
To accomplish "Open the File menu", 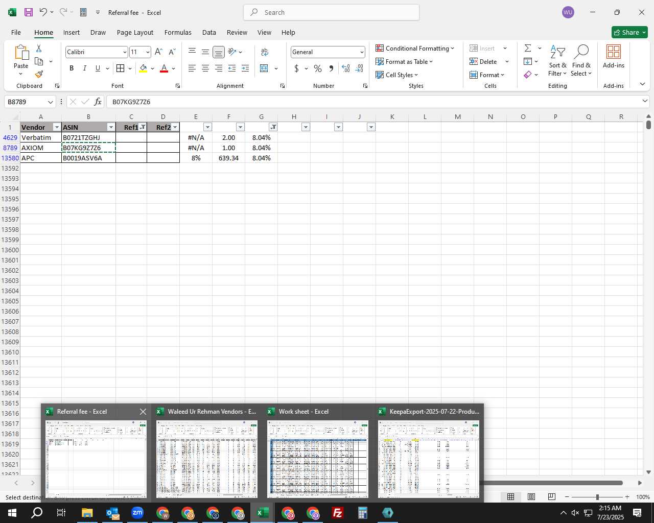I will (x=16, y=32).
